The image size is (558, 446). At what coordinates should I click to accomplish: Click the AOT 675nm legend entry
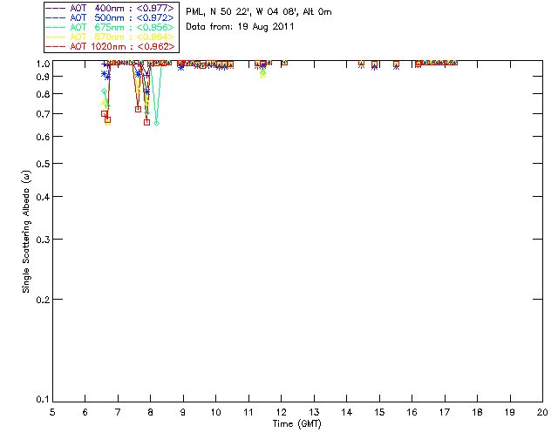[x=111, y=27]
